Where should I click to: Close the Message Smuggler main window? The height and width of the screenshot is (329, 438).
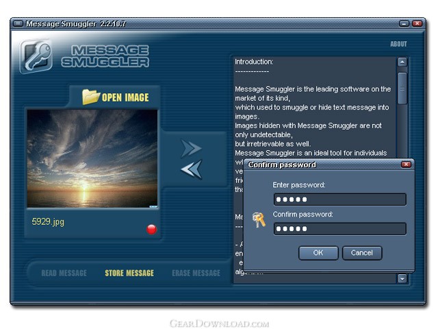(417, 23)
